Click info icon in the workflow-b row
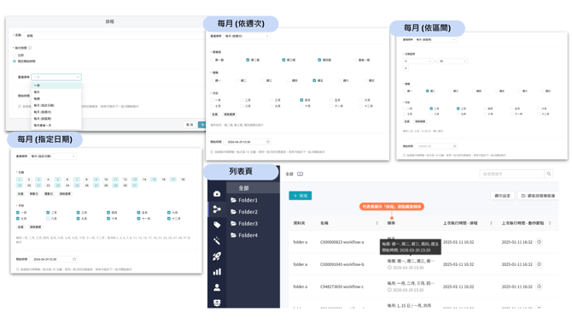Image resolution: width=572 pixels, height=324 pixels. pyautogui.click(x=539, y=264)
